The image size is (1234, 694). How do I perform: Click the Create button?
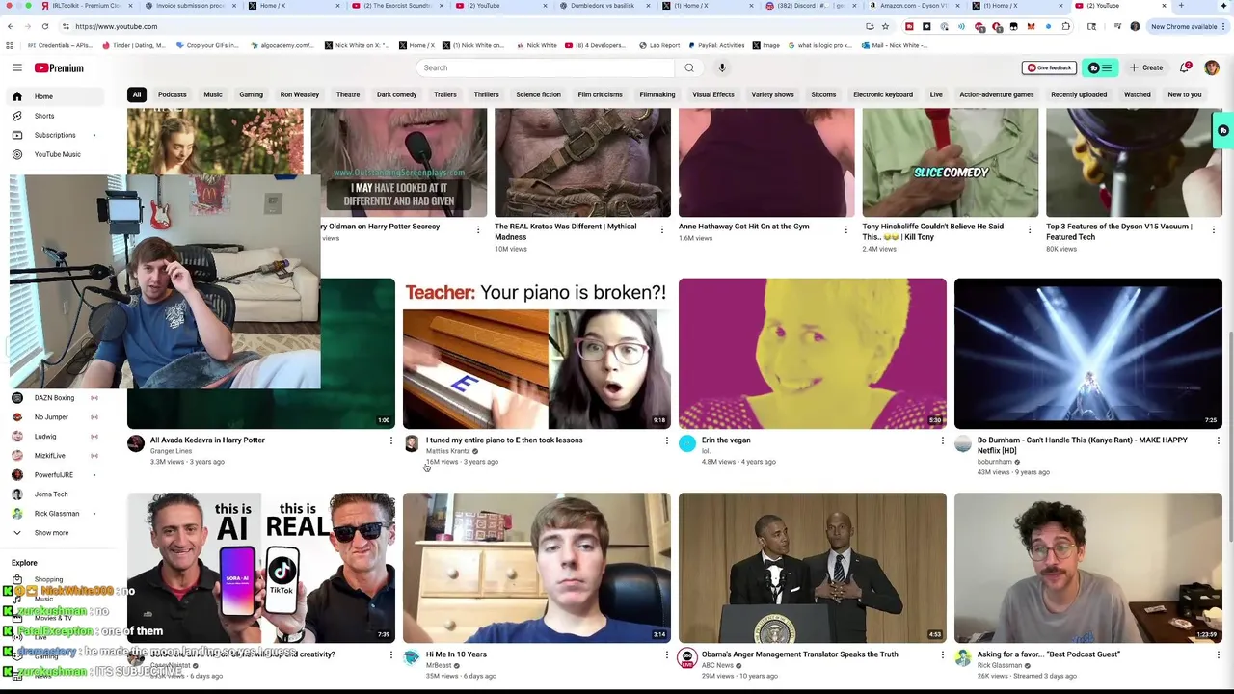coord(1147,67)
